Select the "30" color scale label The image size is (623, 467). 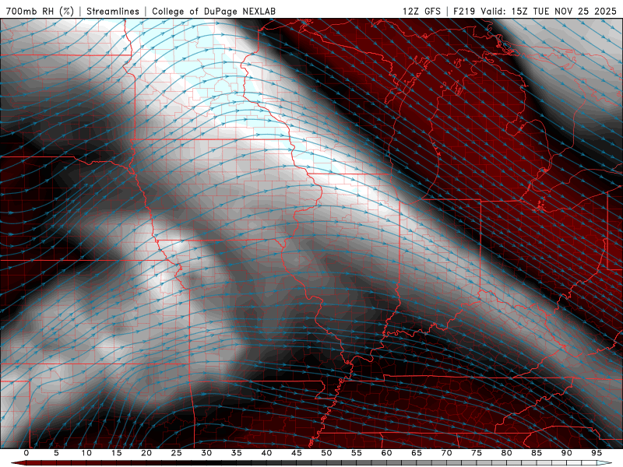(206, 453)
